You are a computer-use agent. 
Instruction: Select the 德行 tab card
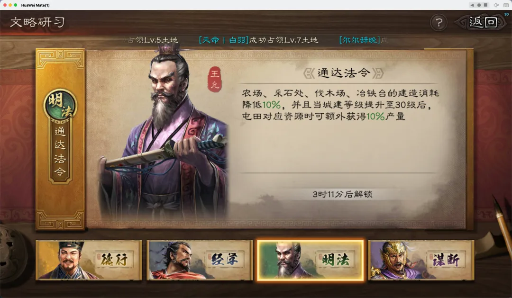(89, 260)
